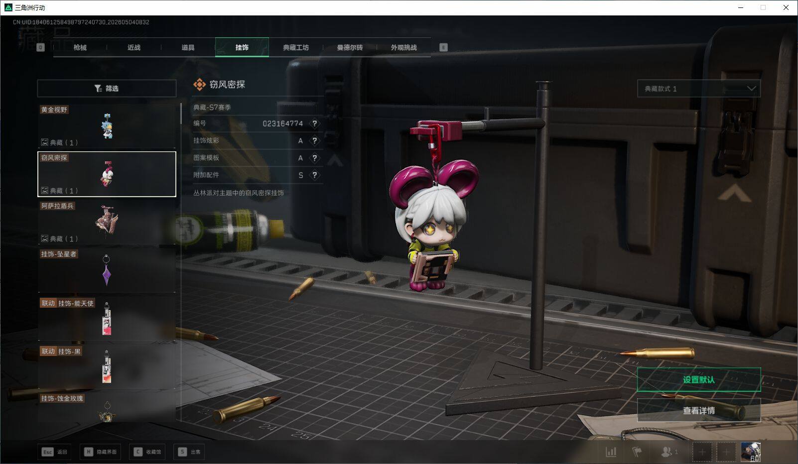Click the 典藏 icon under 黄金视野

click(44, 142)
